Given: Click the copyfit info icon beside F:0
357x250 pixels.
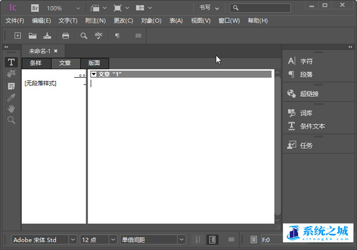Looking at the screenshot, I should point(253,239).
